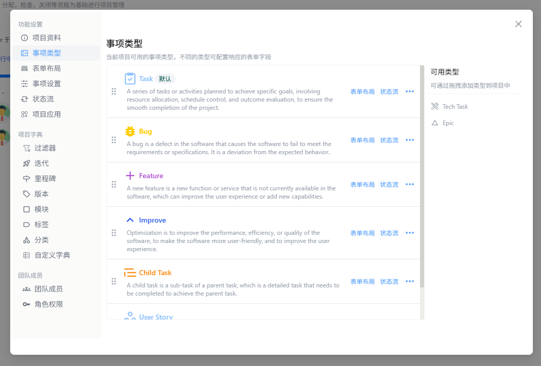The image size is (541, 366).
Task: Click the 标签 label icon
Action: tap(27, 225)
